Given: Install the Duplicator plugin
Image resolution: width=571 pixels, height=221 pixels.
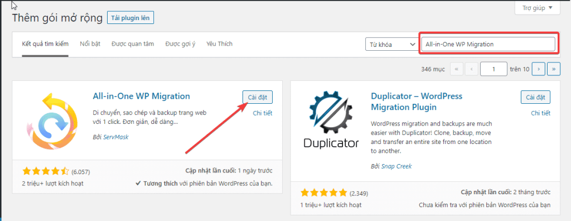Looking at the screenshot, I should 535,97.
